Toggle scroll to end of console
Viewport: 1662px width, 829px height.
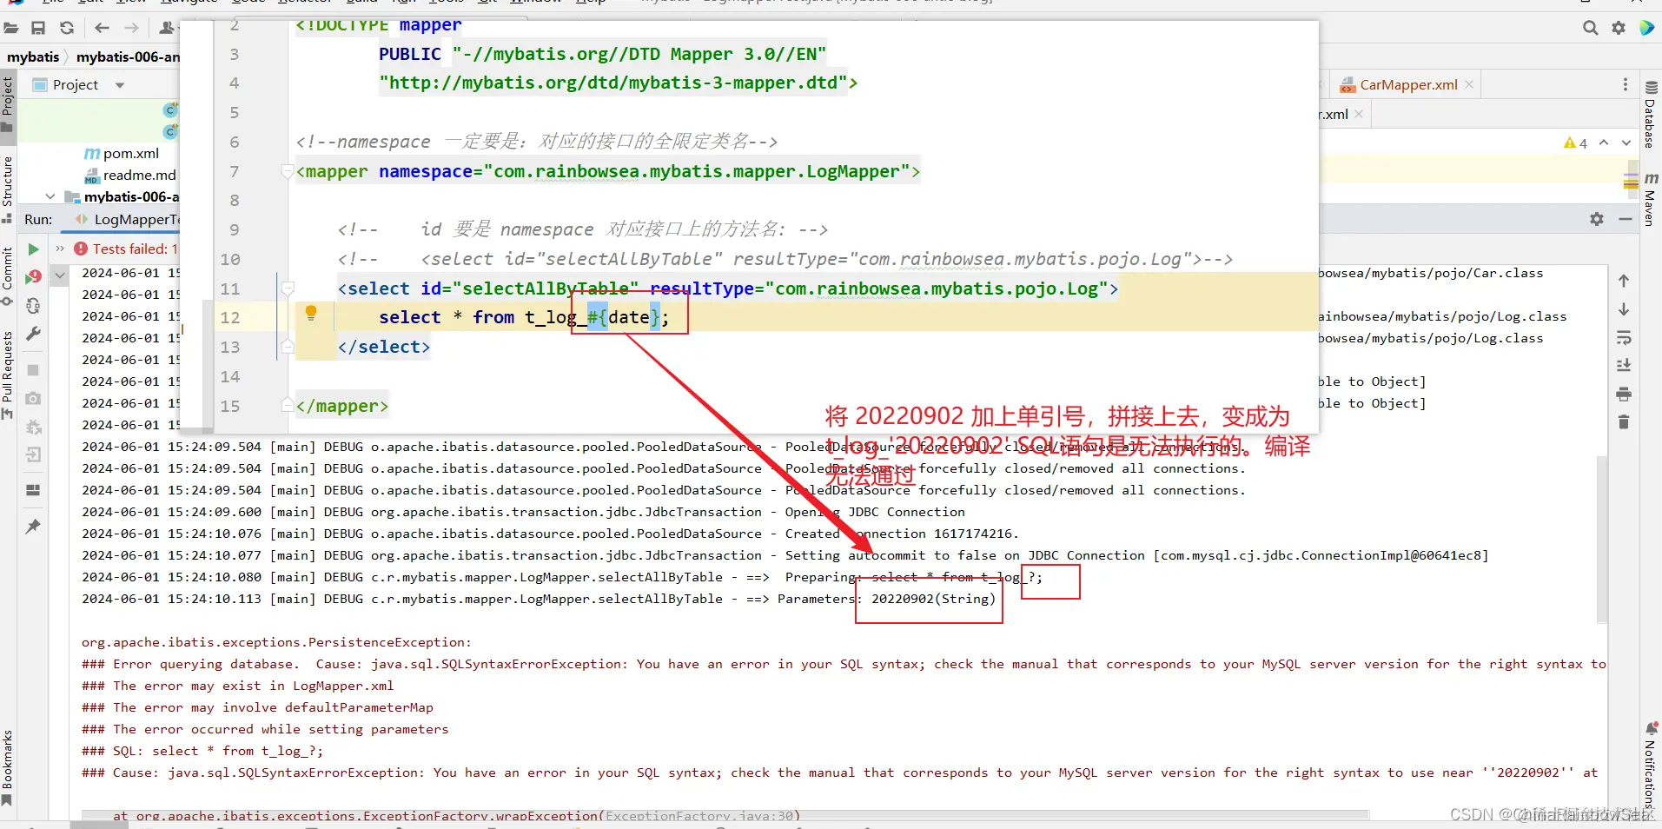1624,366
